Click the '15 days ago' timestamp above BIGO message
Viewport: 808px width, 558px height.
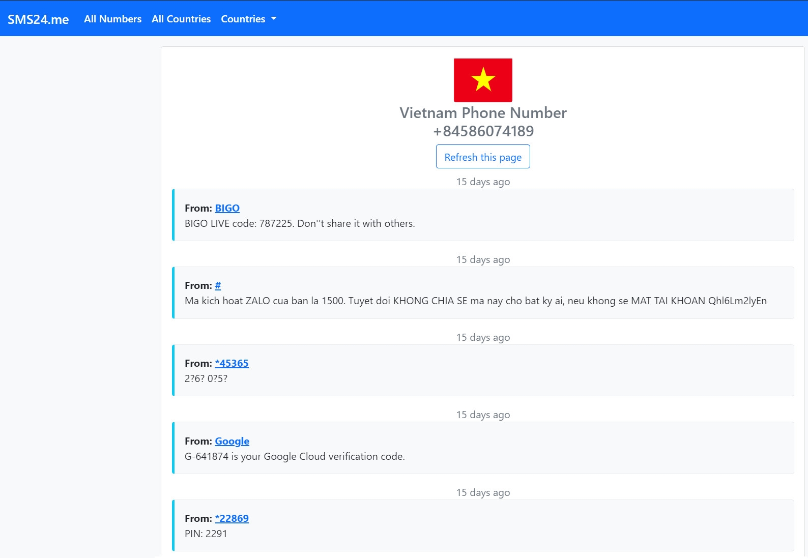(483, 182)
